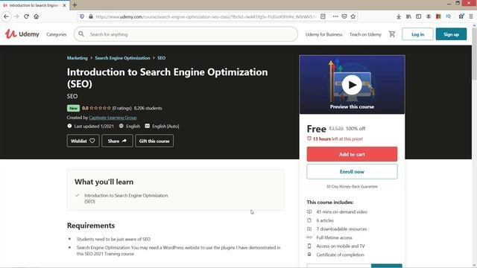This screenshot has width=477, height=268.
Task: Click the '8,206 students' text
Action: [148, 108]
